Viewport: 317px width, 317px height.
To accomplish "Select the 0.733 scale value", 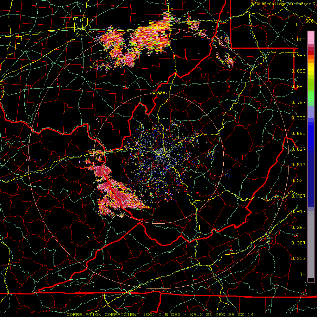I will point(298,118).
